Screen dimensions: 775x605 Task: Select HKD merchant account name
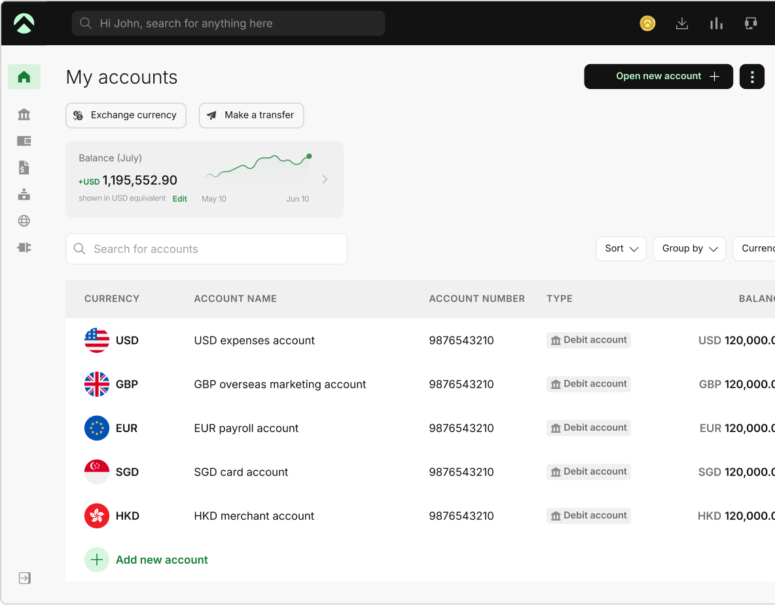254,516
